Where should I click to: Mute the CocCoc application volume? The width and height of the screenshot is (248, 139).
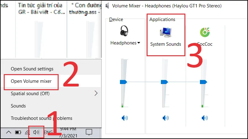[205, 118]
